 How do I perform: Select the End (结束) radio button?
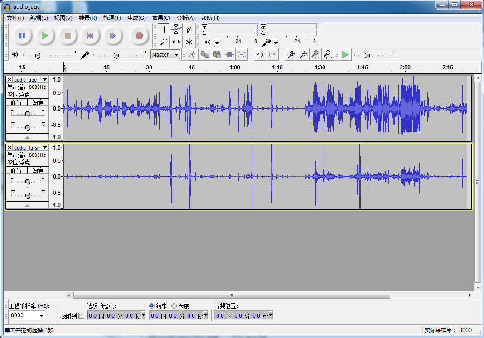coord(151,306)
